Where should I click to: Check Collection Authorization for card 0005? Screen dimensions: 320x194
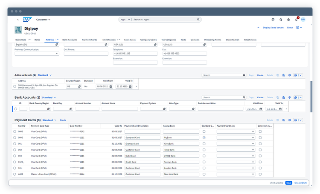click(260, 131)
